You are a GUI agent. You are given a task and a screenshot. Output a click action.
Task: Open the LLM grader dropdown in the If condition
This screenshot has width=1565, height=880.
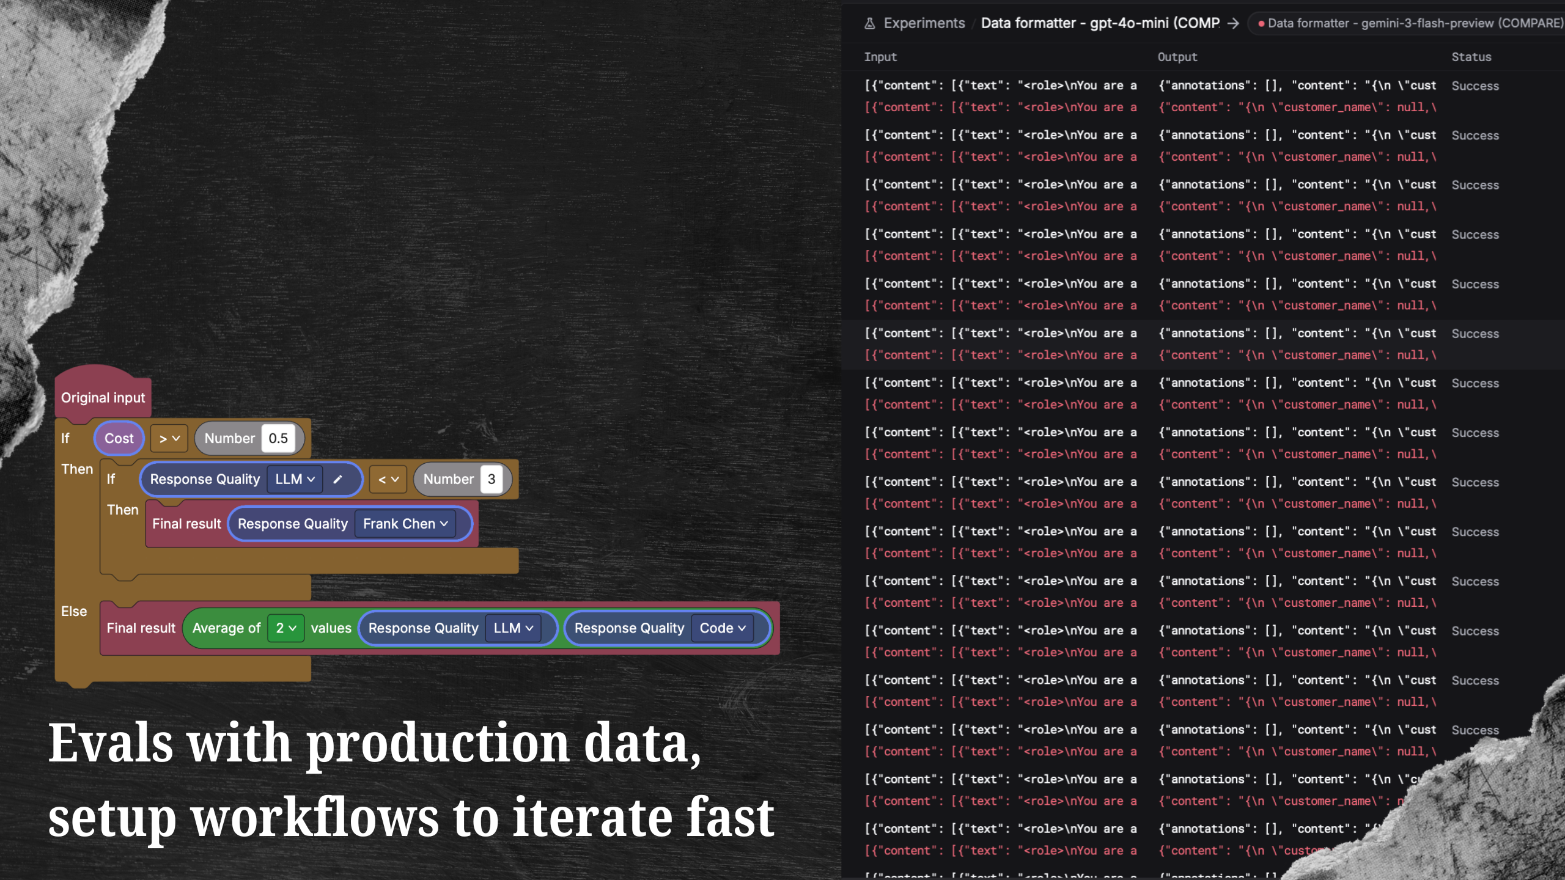point(294,479)
